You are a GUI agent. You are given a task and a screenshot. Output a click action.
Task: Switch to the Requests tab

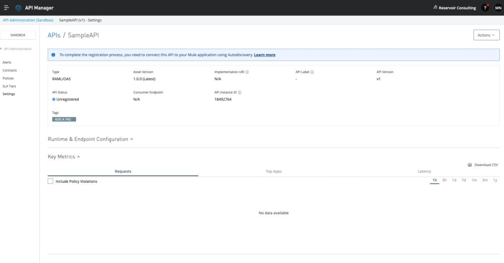[123, 171]
